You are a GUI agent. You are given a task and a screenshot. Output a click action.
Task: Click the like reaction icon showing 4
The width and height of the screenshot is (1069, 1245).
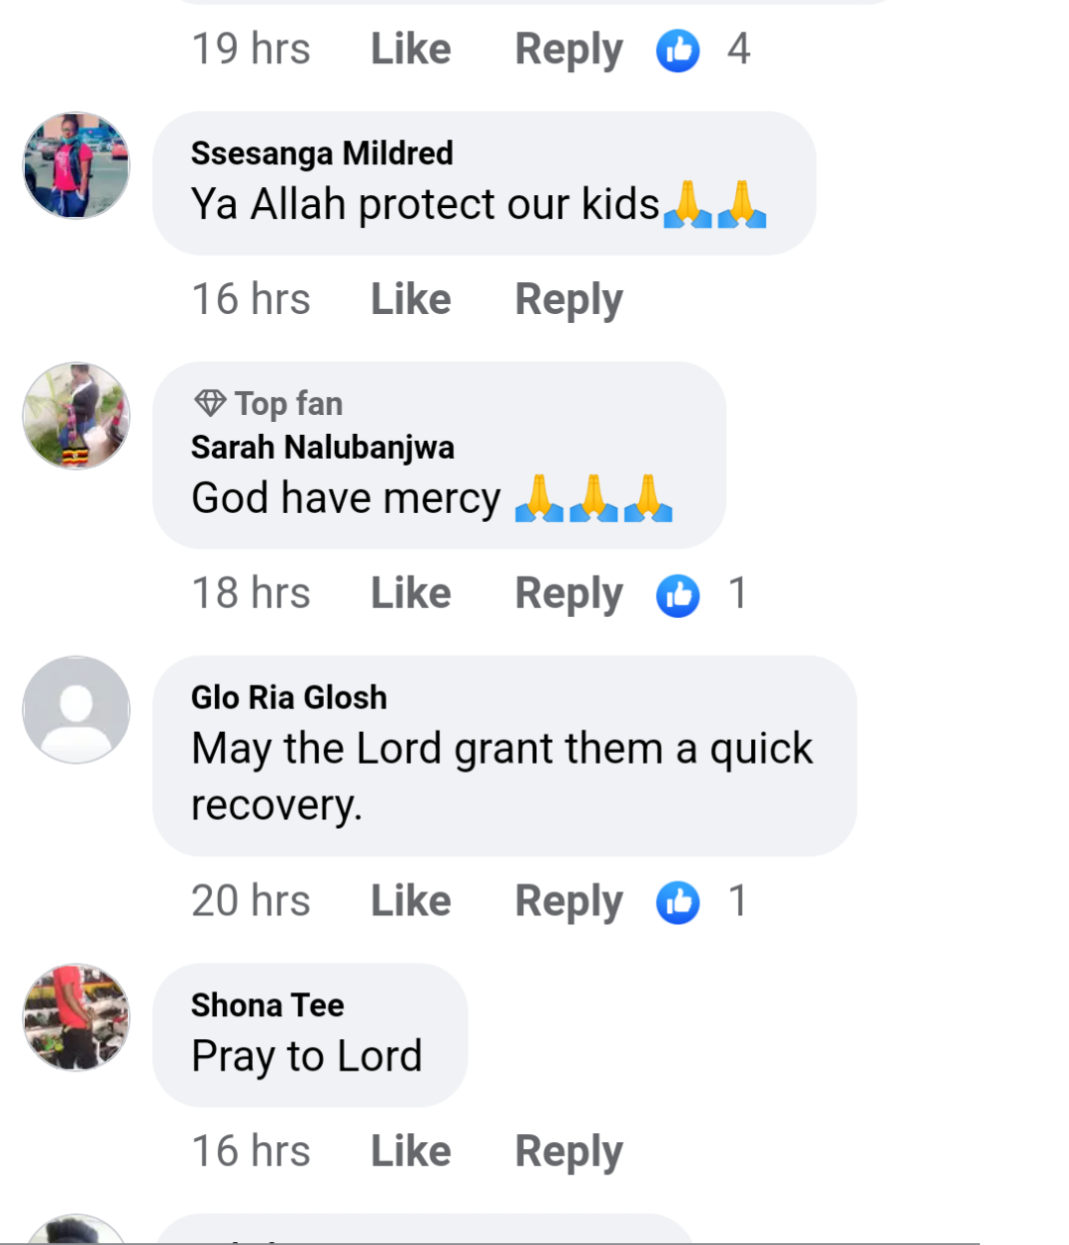[678, 51]
